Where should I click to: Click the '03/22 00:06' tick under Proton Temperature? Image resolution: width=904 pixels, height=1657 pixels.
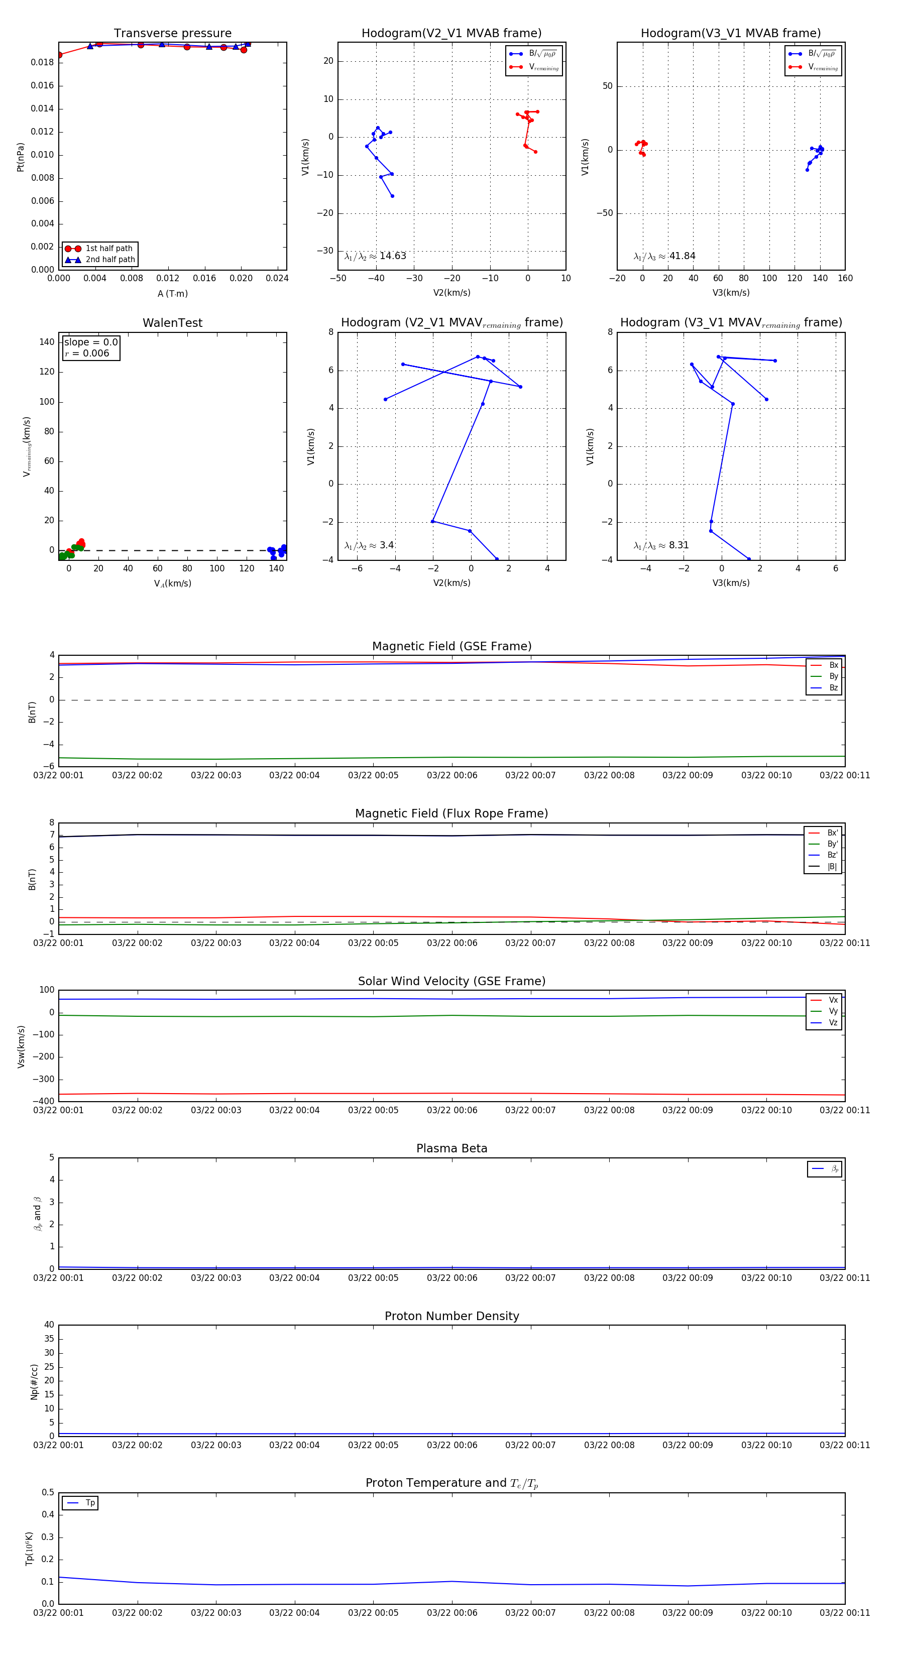pos(451,1613)
